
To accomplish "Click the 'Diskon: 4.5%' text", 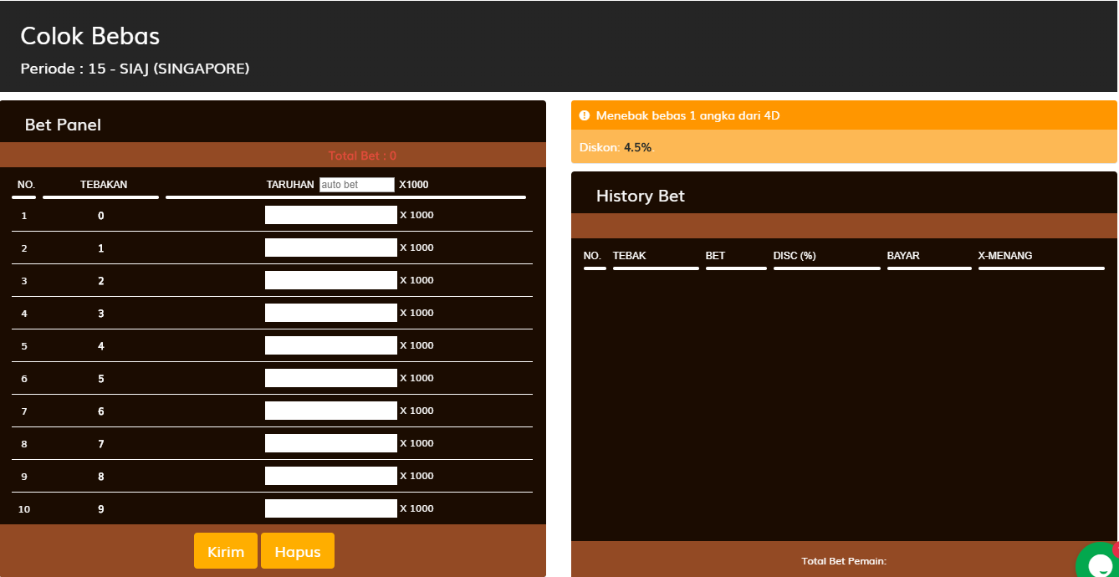I will (x=616, y=147).
